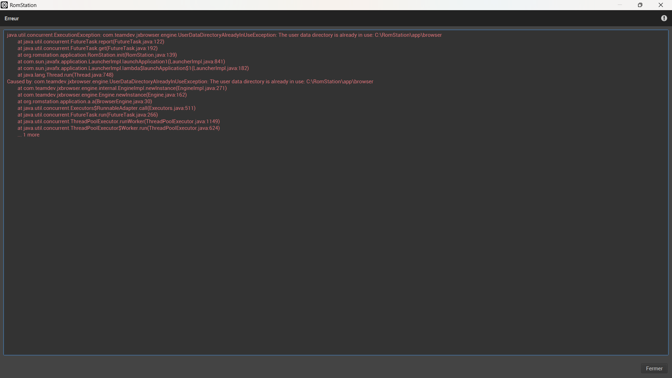Viewport: 672px width, 378px height.
Task: Minimize the RomStation window
Action: 619,5
